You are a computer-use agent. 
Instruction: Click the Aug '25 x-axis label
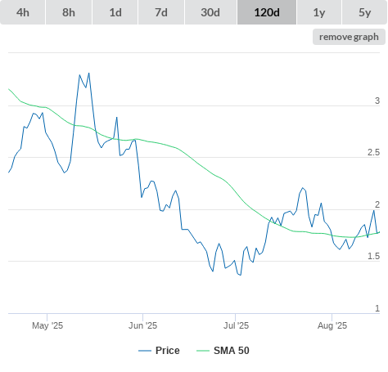332,325
